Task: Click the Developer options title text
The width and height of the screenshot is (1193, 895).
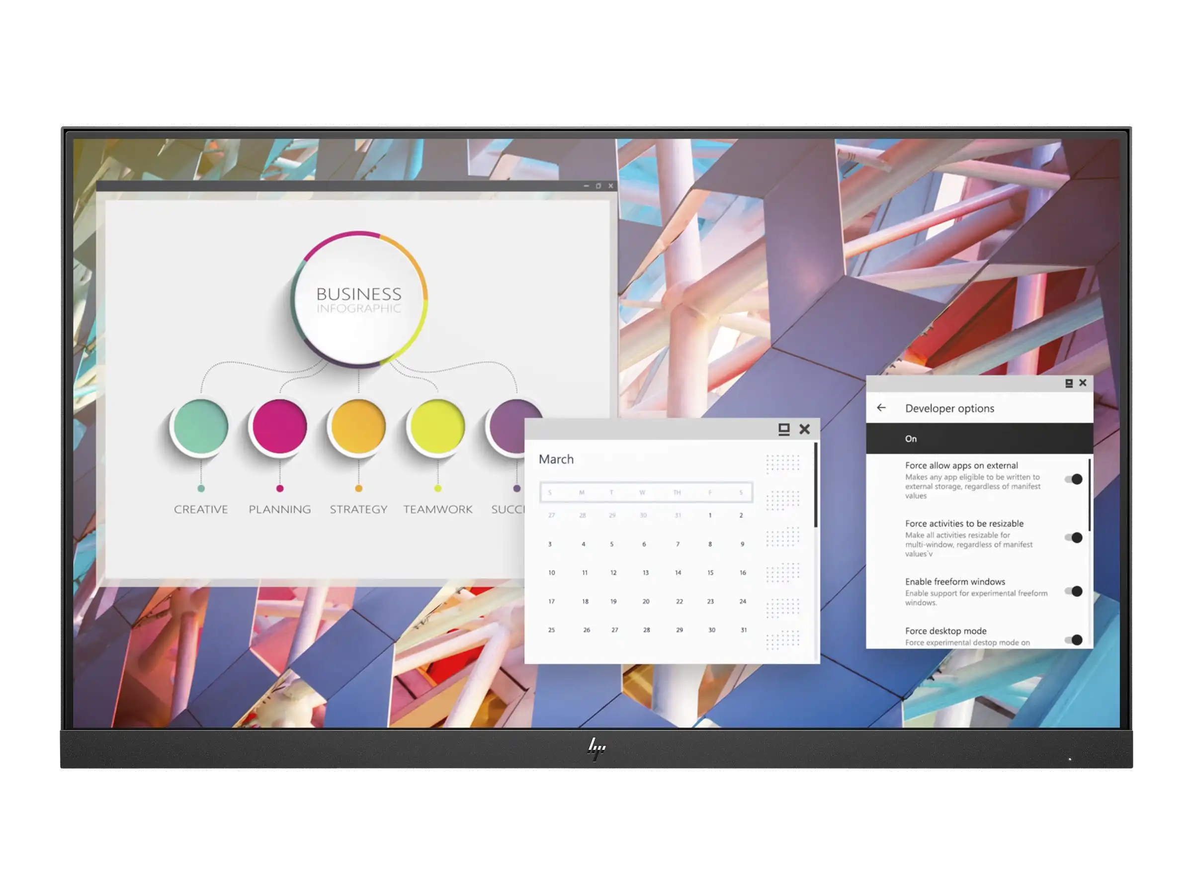Action: 949,408
